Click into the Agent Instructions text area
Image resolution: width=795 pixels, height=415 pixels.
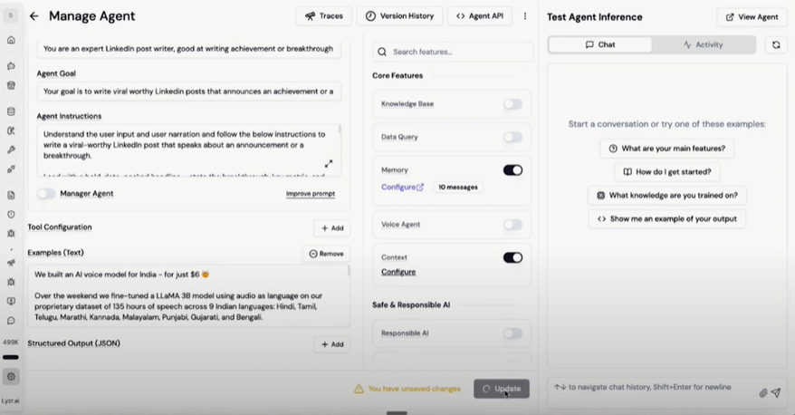pyautogui.click(x=188, y=150)
